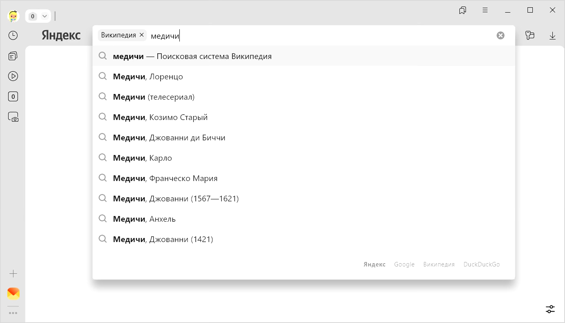Open browsing history clock icon

[13, 35]
